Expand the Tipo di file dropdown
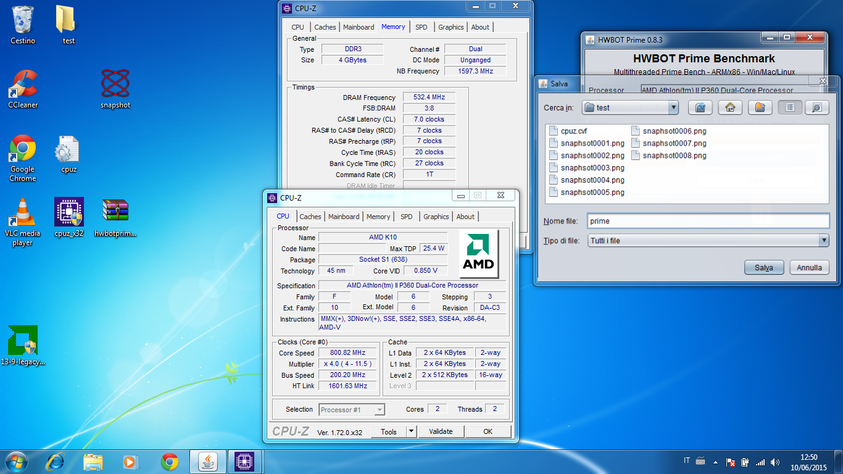The height and width of the screenshot is (474, 843). point(823,240)
